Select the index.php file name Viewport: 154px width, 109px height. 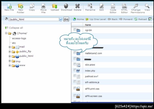[90, 71]
